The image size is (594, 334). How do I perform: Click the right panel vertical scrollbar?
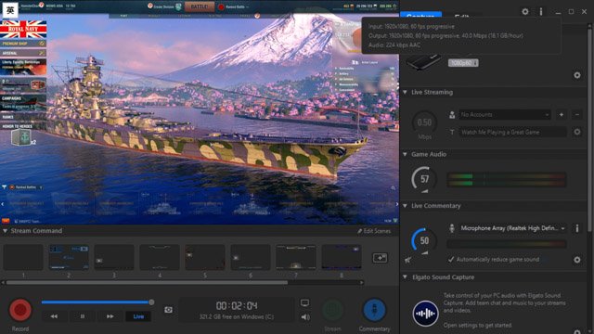point(590,129)
